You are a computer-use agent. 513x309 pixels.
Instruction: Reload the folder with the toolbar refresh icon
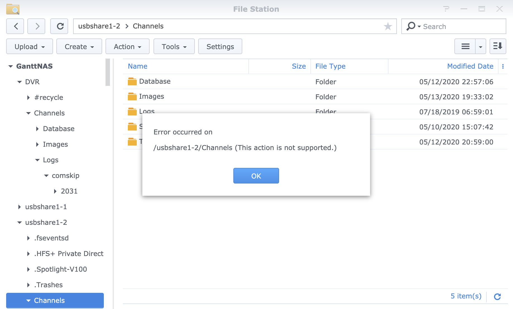click(x=59, y=26)
